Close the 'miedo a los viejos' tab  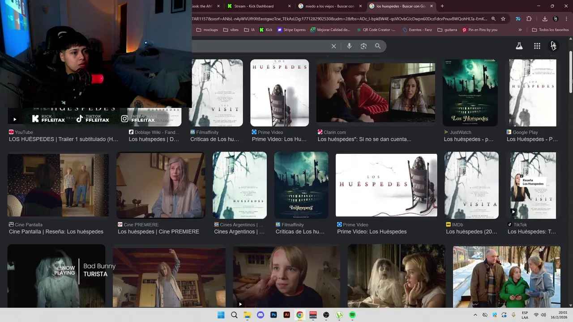click(x=360, y=6)
